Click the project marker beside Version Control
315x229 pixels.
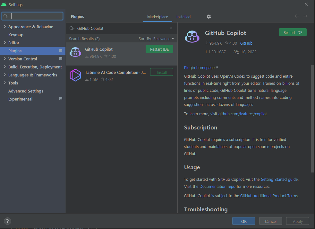click(x=61, y=58)
